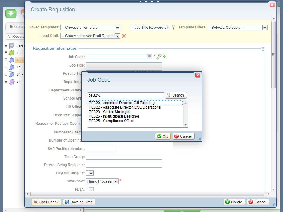Open the Load Draft dropdown

[117, 36]
